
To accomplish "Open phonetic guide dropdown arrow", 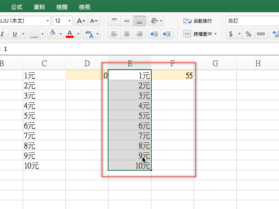I will [98, 34].
